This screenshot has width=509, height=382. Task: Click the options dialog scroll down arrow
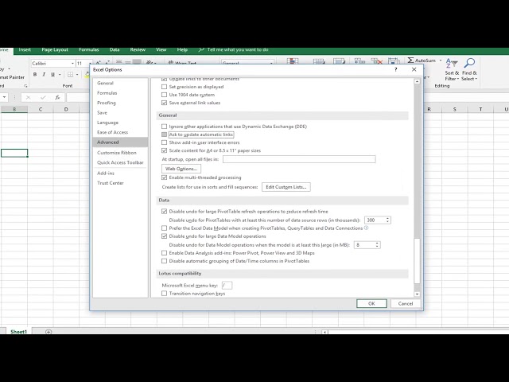(x=417, y=294)
